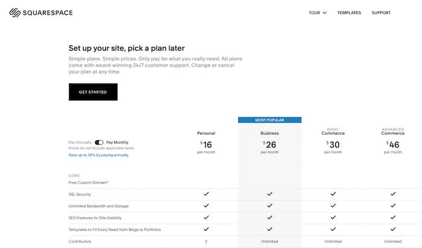Select the Pay Monthly label
This screenshot has height=248, width=422.
pyautogui.click(x=118, y=143)
